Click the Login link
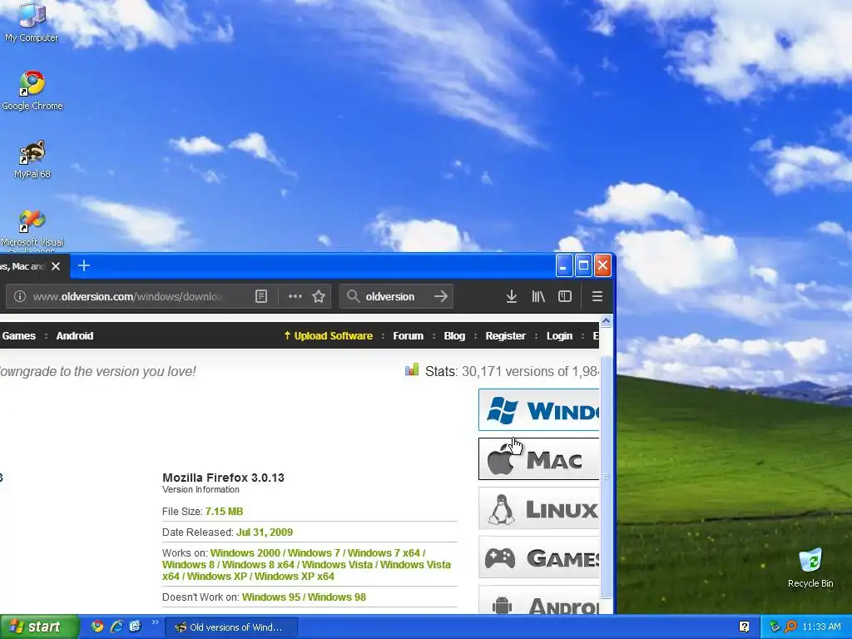 point(559,336)
